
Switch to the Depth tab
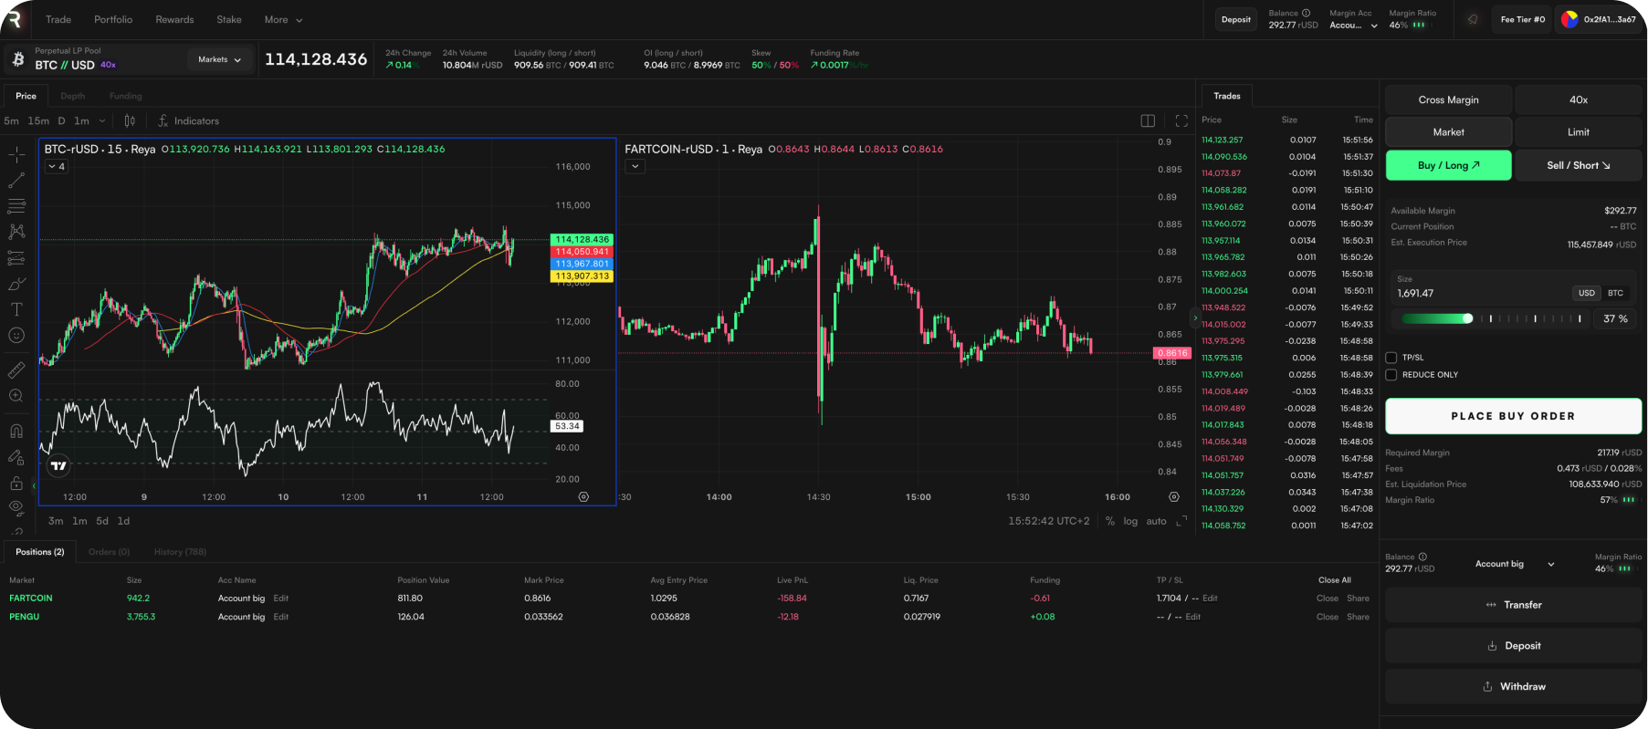[73, 96]
